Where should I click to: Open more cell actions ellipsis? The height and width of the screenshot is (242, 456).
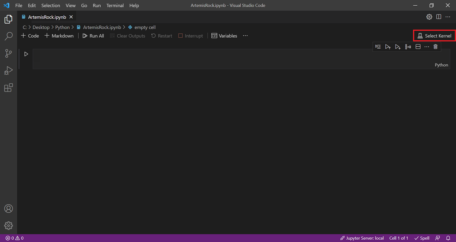tap(427, 47)
